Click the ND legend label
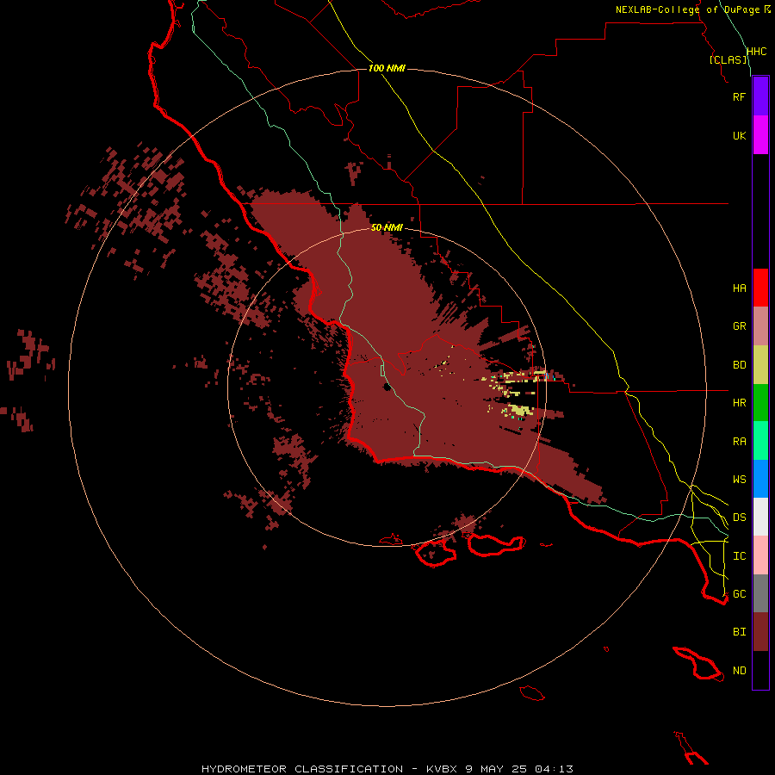The width and height of the screenshot is (775, 775). (739, 671)
